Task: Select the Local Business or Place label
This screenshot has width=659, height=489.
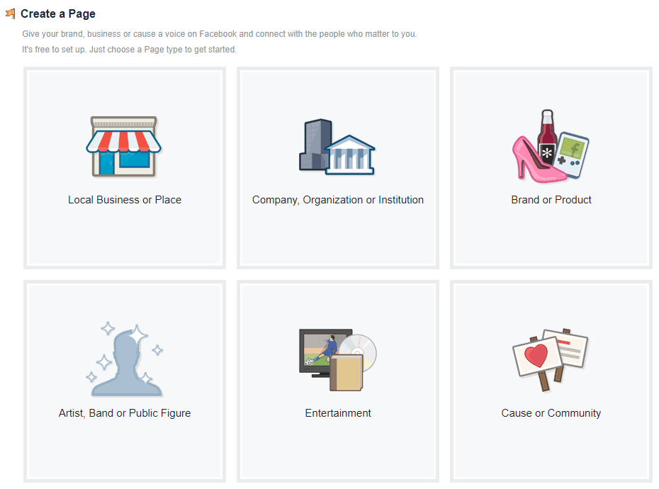Action: (x=125, y=200)
